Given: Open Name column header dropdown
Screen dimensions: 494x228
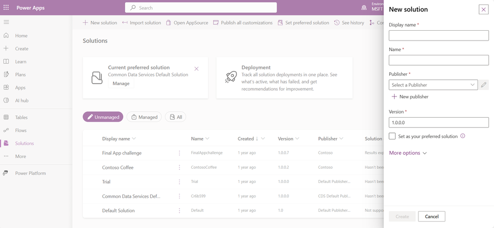Looking at the screenshot, I should pyautogui.click(x=207, y=138).
